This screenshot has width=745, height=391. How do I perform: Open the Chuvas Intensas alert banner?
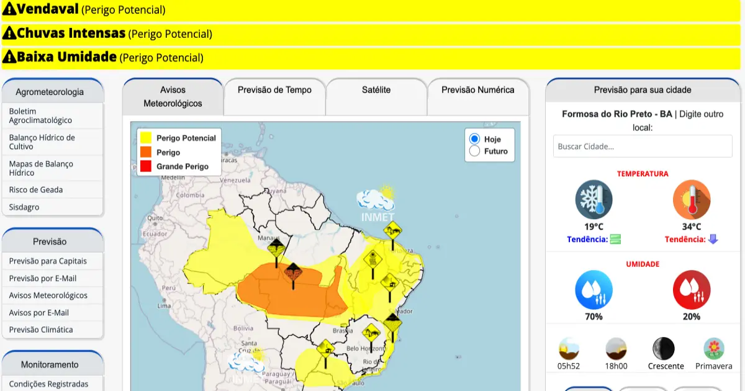tap(371, 34)
